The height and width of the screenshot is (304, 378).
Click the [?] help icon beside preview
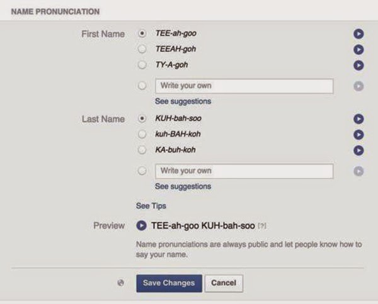point(262,226)
